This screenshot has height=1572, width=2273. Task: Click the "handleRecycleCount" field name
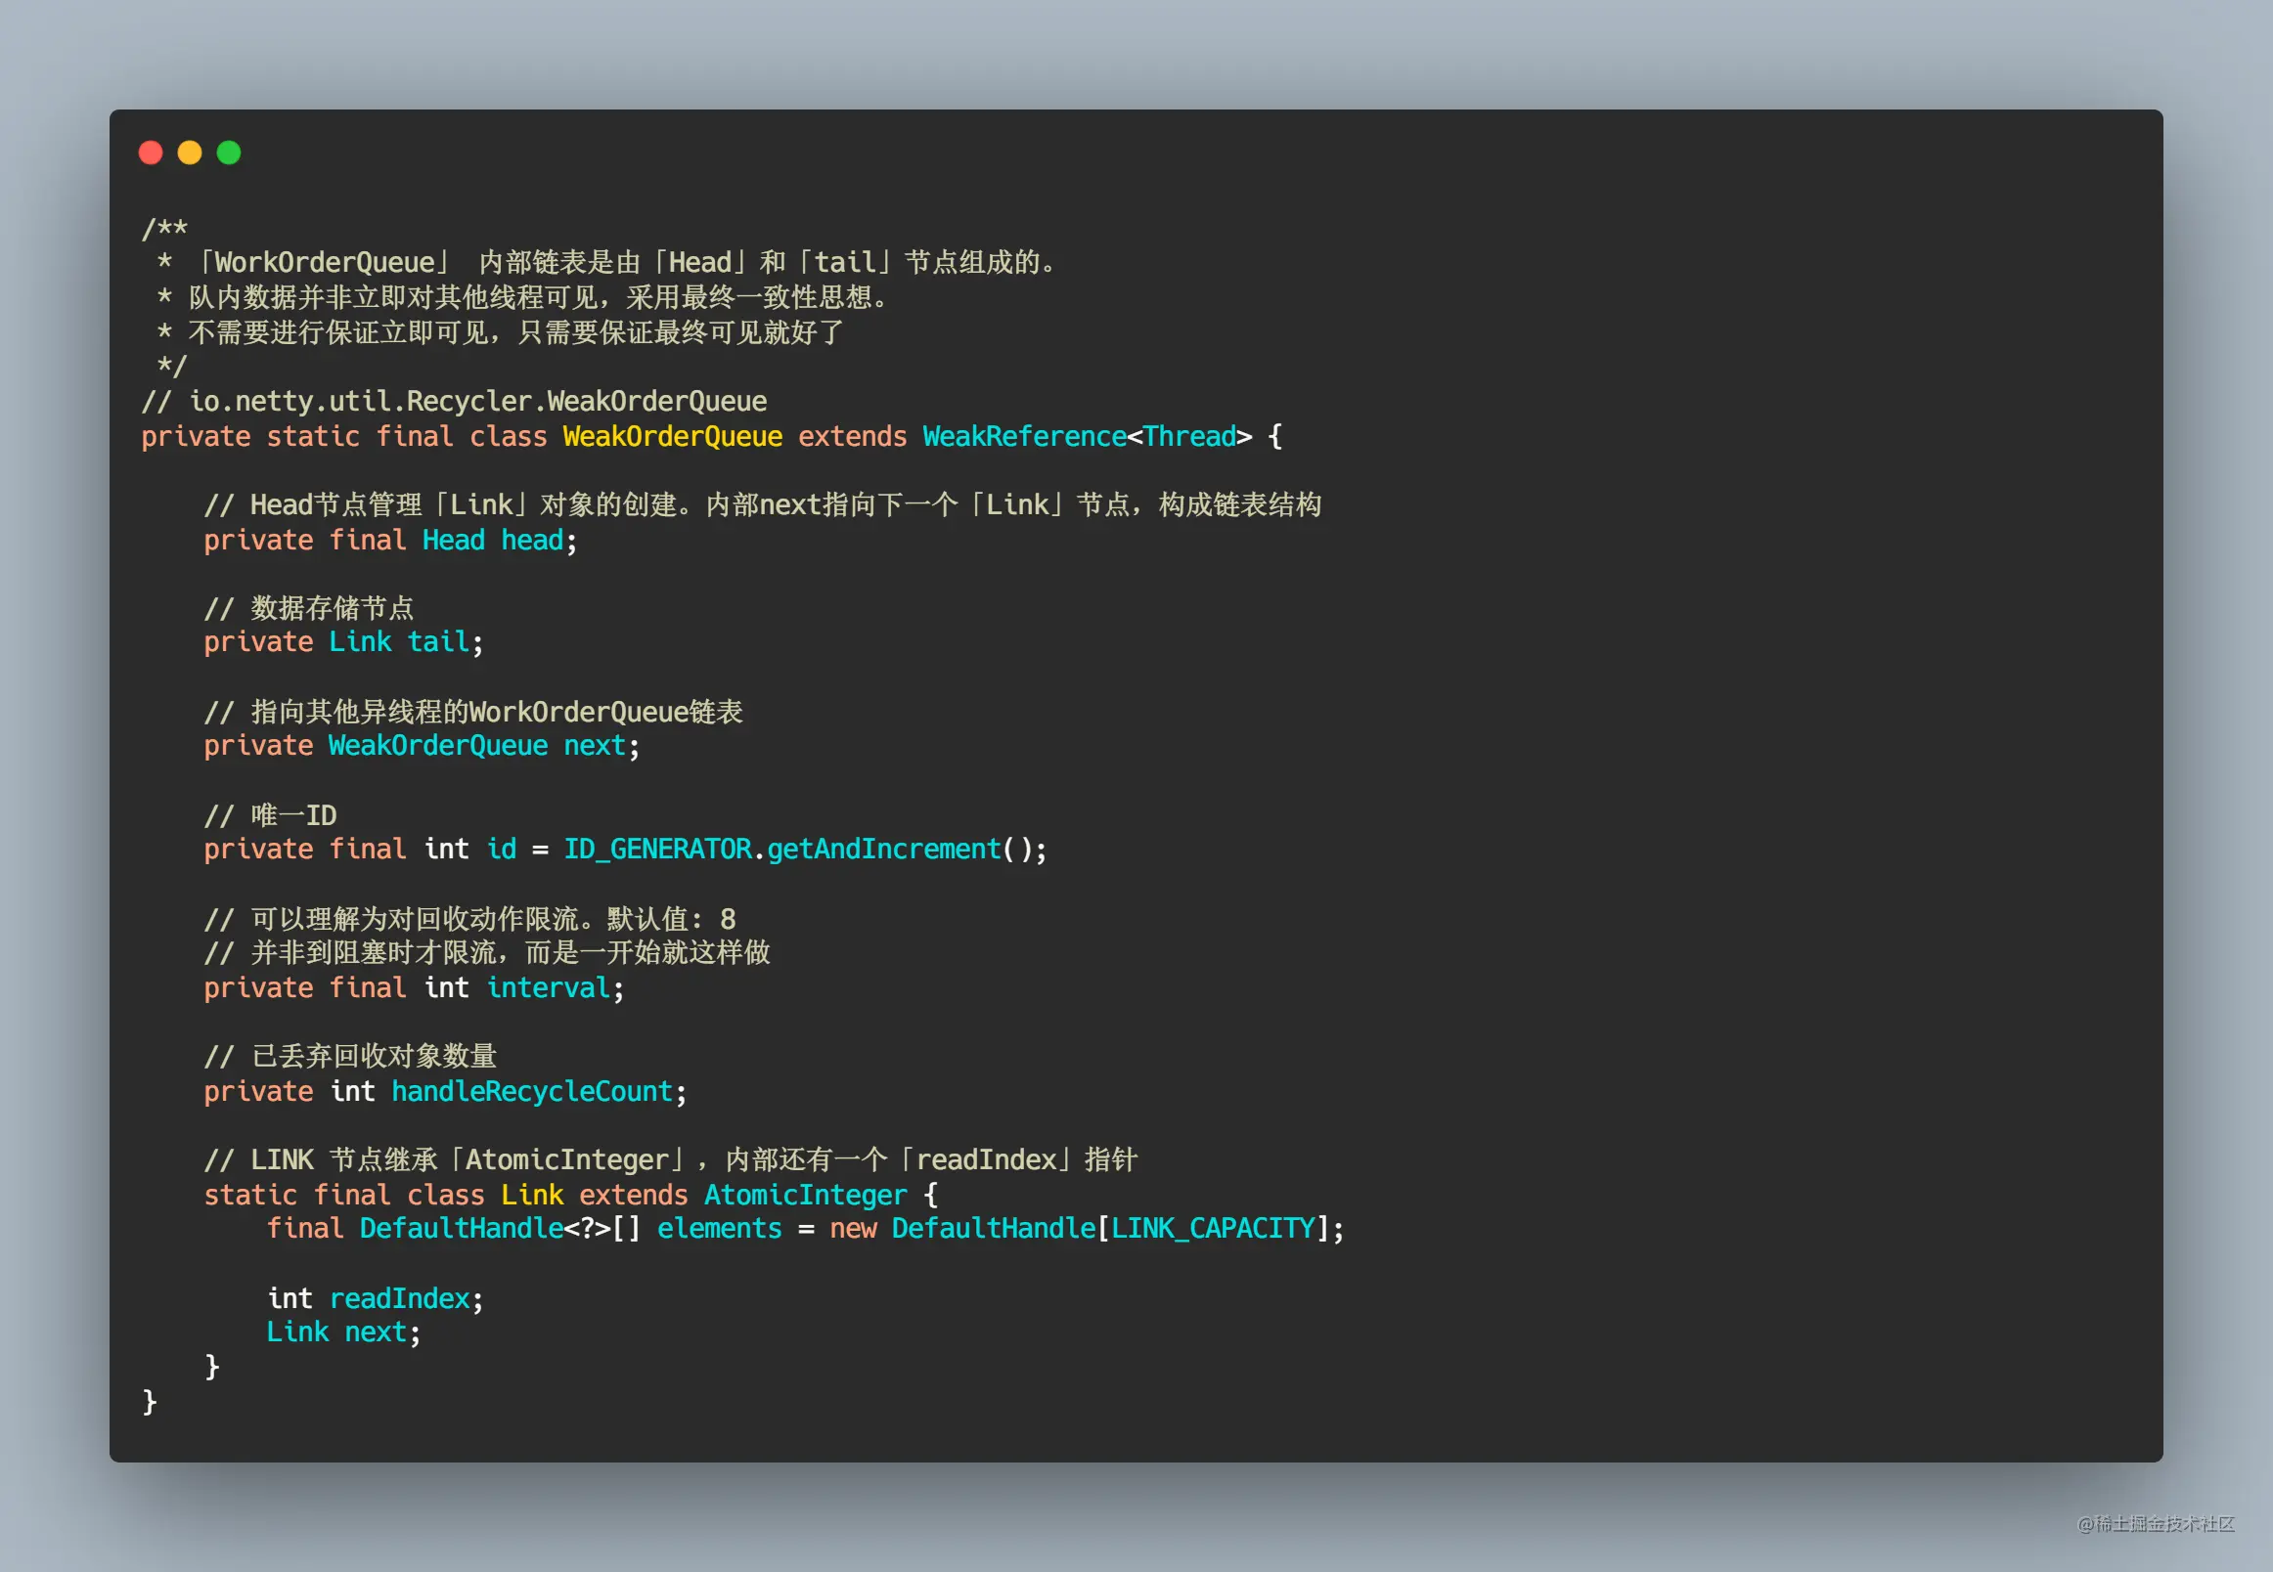[x=532, y=1091]
